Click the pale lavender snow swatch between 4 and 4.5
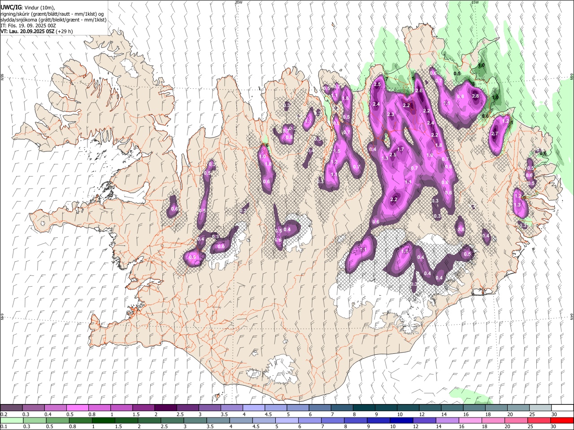This screenshot has height=430, width=574. [253, 408]
